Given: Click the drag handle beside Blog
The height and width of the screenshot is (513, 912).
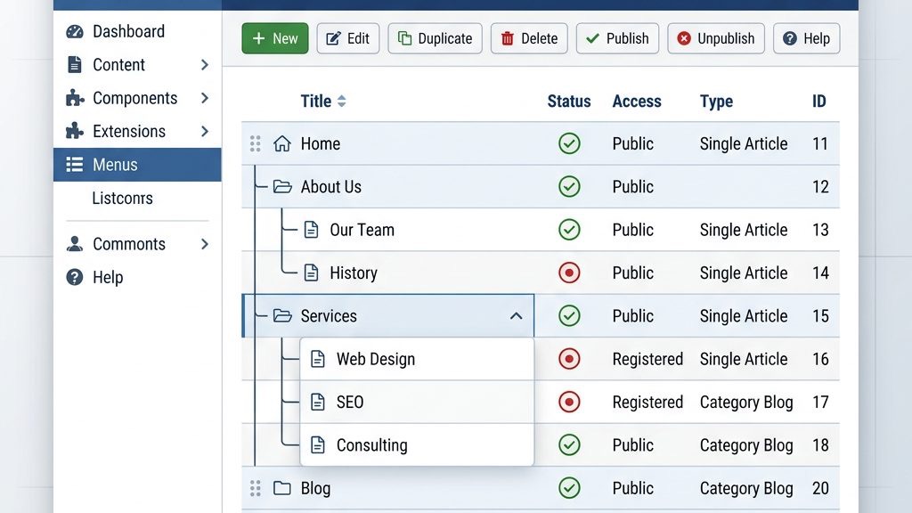Looking at the screenshot, I should coord(256,488).
